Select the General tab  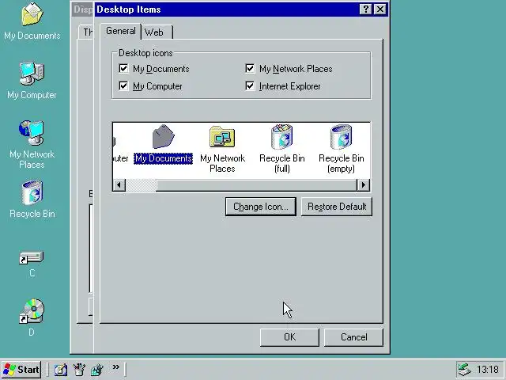[121, 31]
